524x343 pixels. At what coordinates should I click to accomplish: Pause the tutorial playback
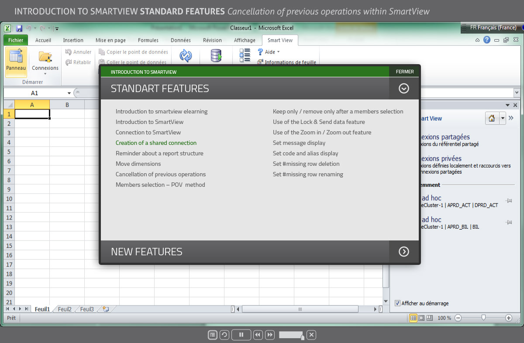(x=241, y=335)
